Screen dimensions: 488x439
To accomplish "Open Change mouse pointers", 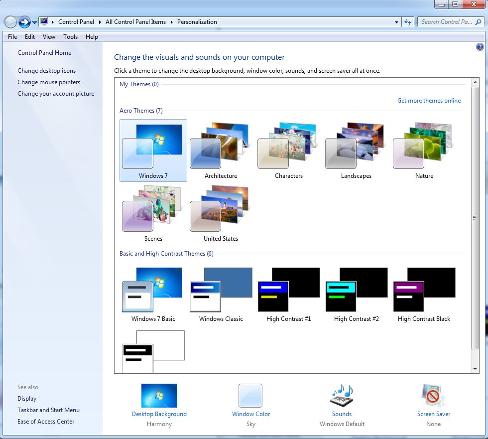I will (x=49, y=82).
